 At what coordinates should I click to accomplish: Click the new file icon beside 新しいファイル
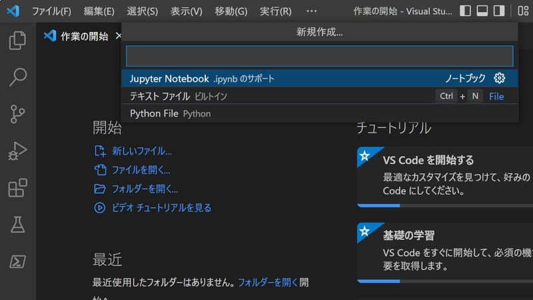pos(100,151)
